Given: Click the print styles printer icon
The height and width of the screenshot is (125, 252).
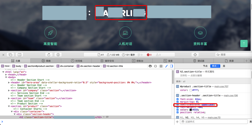Looking at the screenshot, I should click(150, 66).
